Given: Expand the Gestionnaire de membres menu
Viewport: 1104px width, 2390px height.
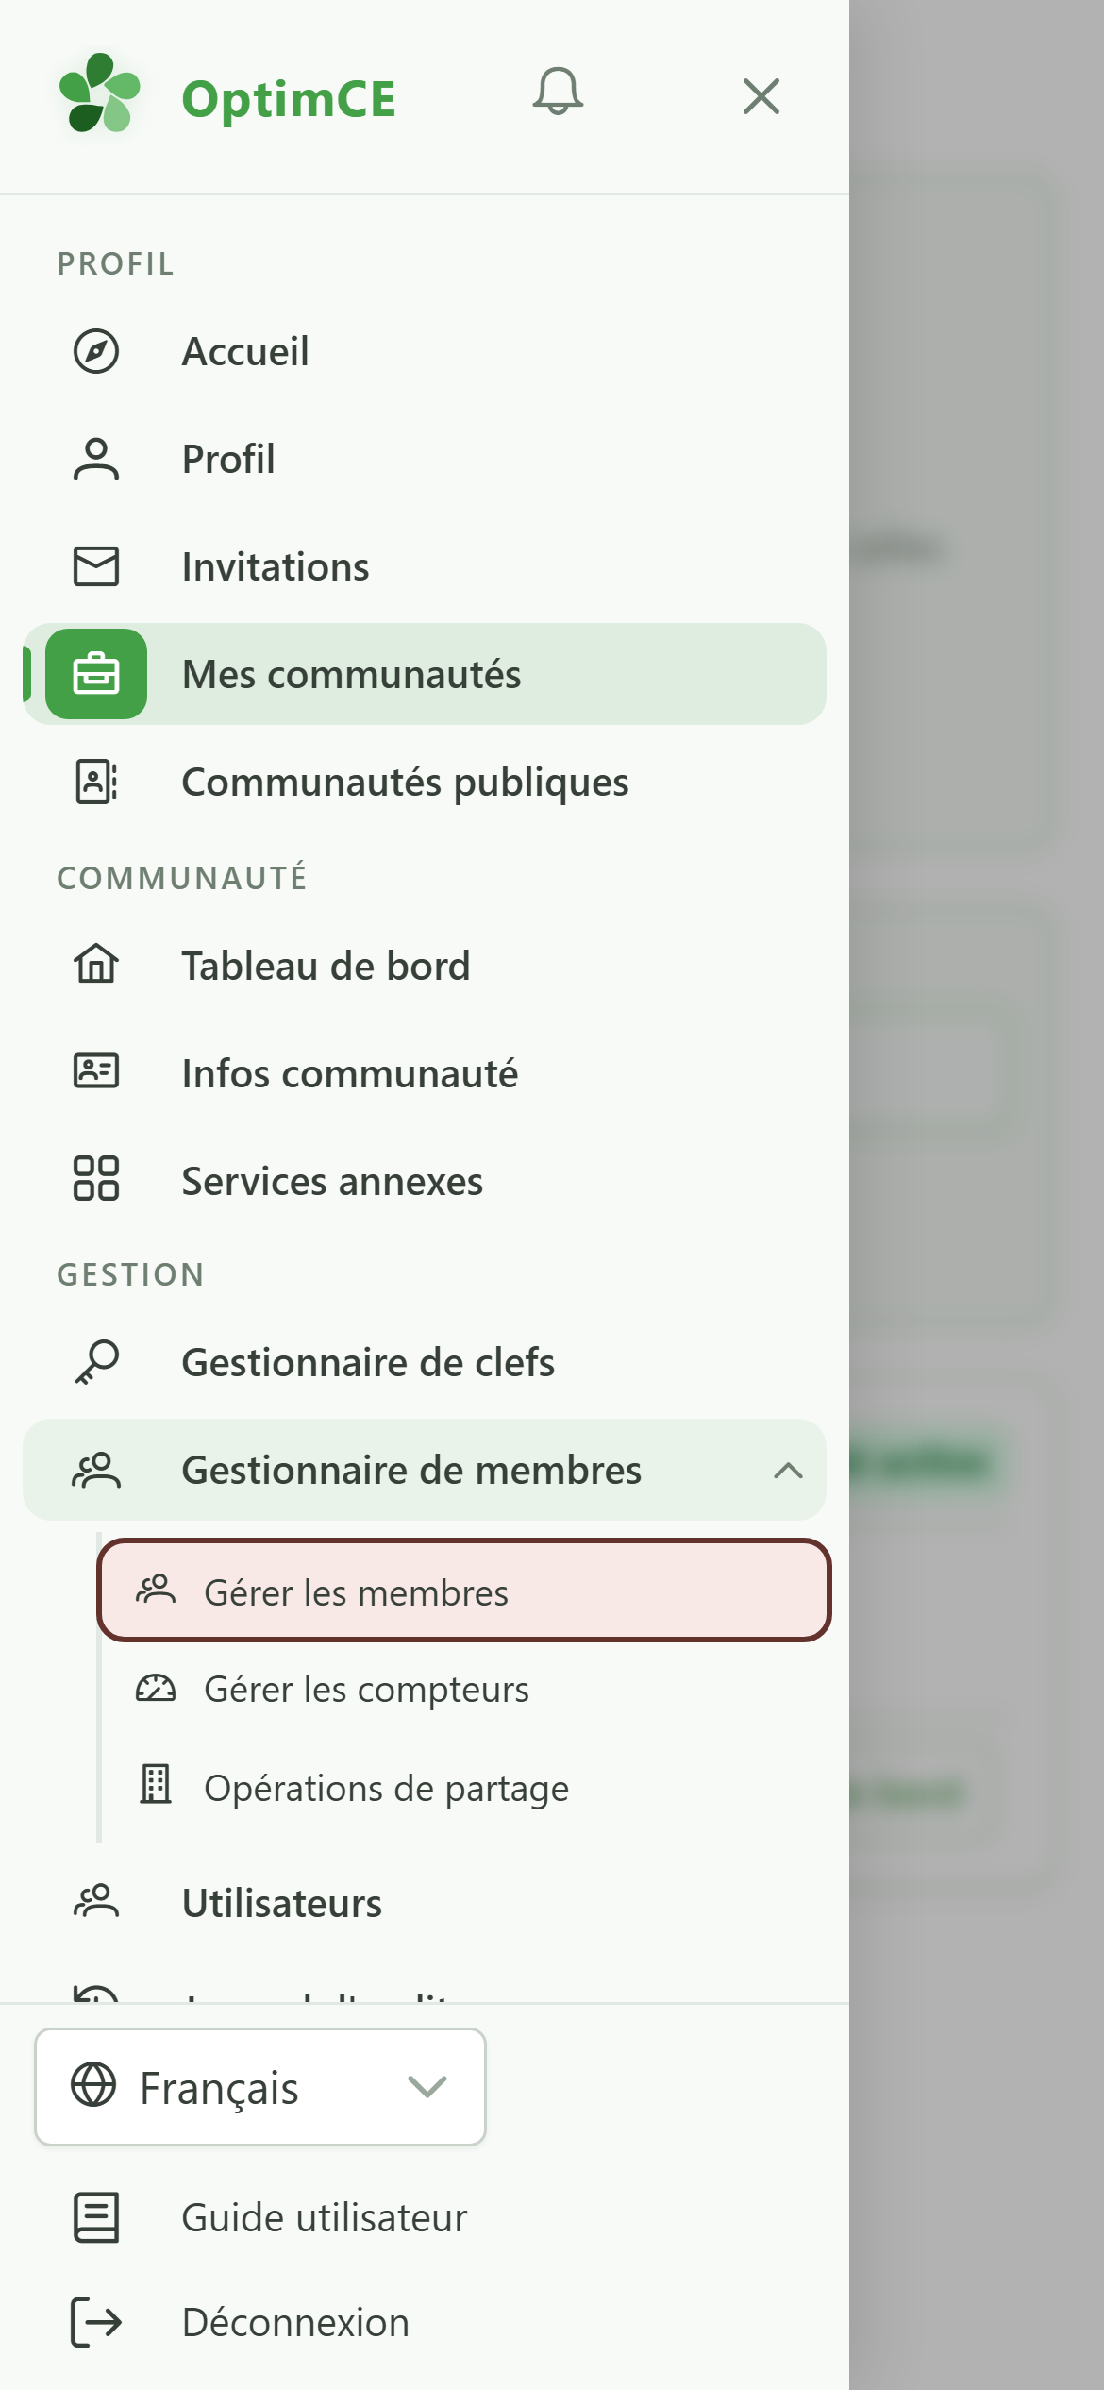Looking at the screenshot, I should click(425, 1470).
